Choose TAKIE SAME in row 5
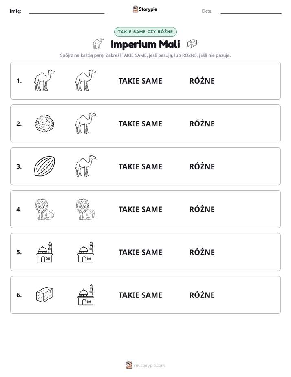The width and height of the screenshot is (291, 377). [x=140, y=252]
